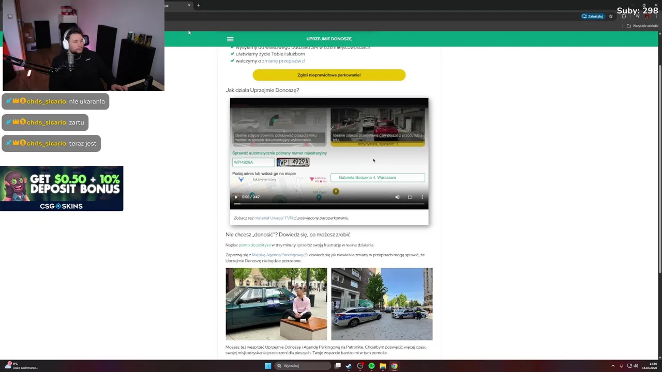
Task: Open the weather widget on the taskbar
Action: coord(22,366)
